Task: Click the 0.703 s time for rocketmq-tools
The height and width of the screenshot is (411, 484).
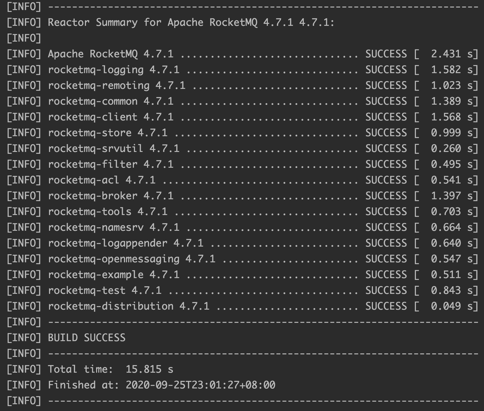Action: (452, 211)
